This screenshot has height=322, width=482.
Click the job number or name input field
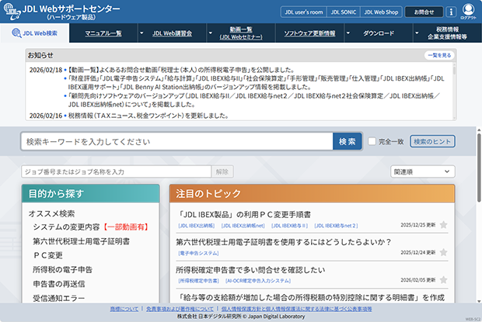click(x=116, y=171)
